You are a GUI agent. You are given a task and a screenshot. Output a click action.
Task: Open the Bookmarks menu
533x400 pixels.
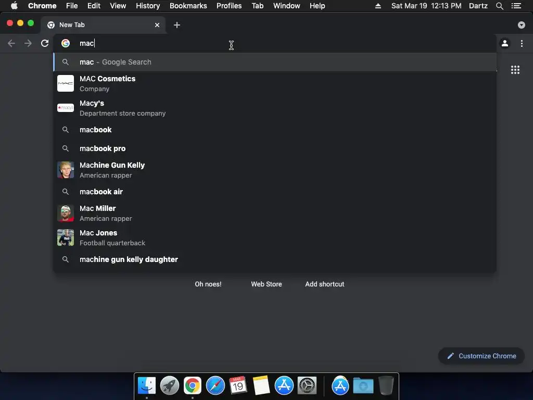188,6
